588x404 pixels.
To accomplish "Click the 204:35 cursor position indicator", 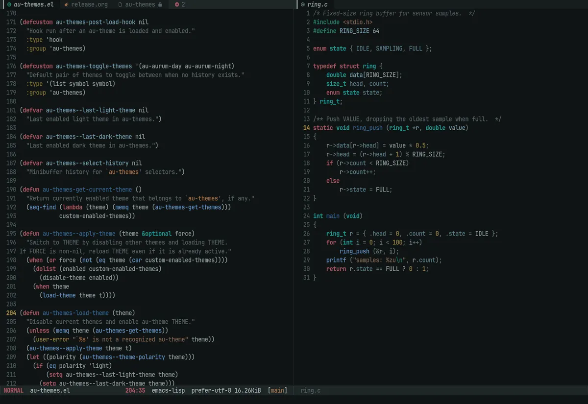I will (x=135, y=390).
